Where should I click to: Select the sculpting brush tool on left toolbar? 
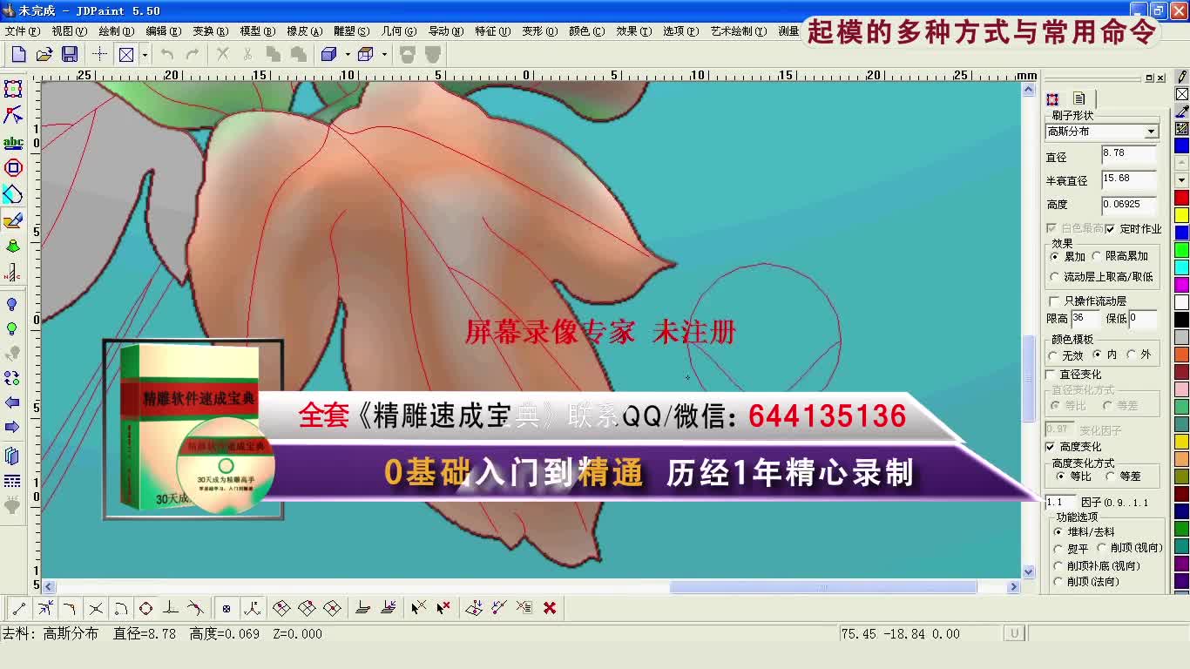coord(12,222)
